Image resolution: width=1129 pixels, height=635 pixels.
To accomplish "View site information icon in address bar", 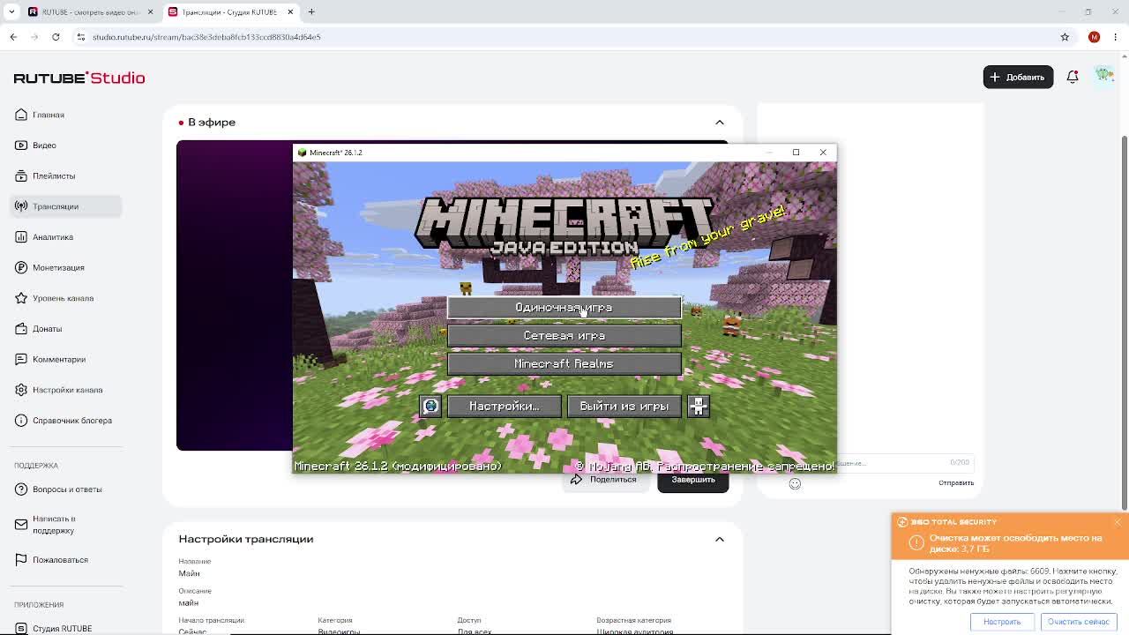I will [x=80, y=37].
